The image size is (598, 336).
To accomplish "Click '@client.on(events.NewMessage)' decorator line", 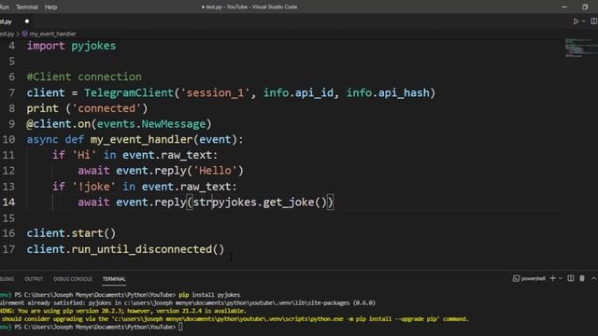I will pyautogui.click(x=119, y=124).
